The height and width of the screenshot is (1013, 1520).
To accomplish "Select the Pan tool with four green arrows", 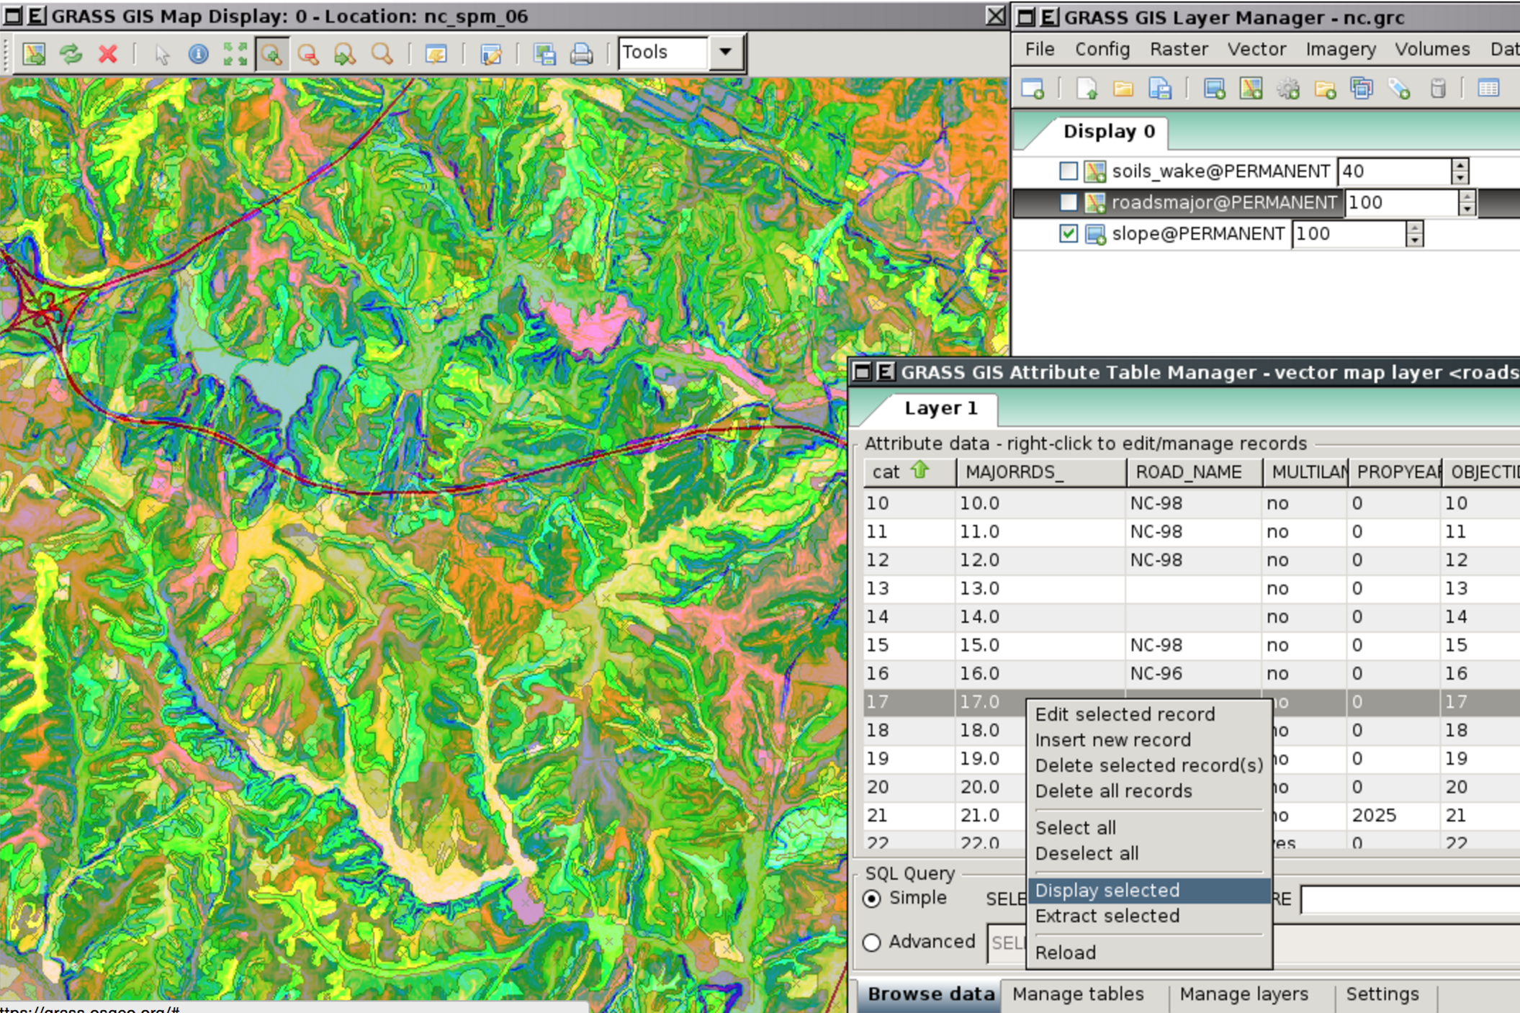I will coord(235,53).
